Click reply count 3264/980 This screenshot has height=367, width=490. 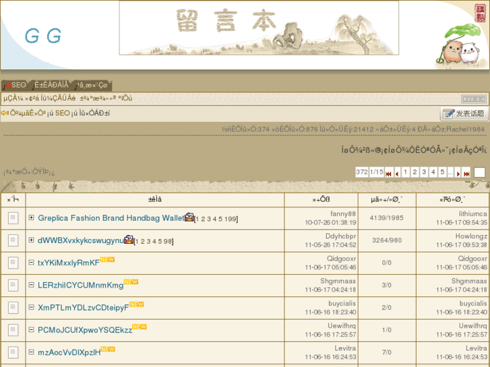point(387,240)
